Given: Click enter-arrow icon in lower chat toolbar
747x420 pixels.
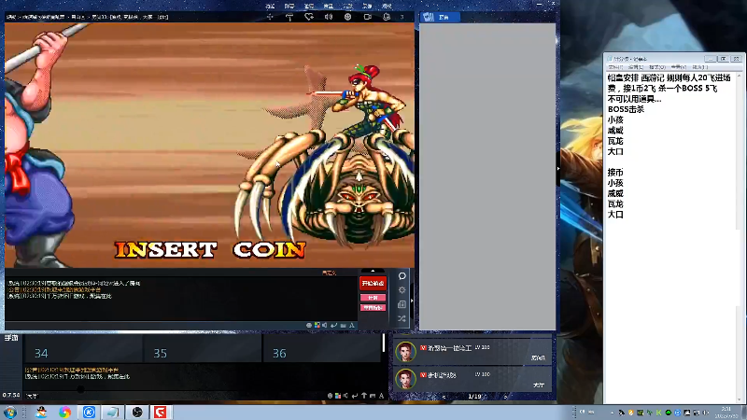Looking at the screenshot, I should coord(355,396).
